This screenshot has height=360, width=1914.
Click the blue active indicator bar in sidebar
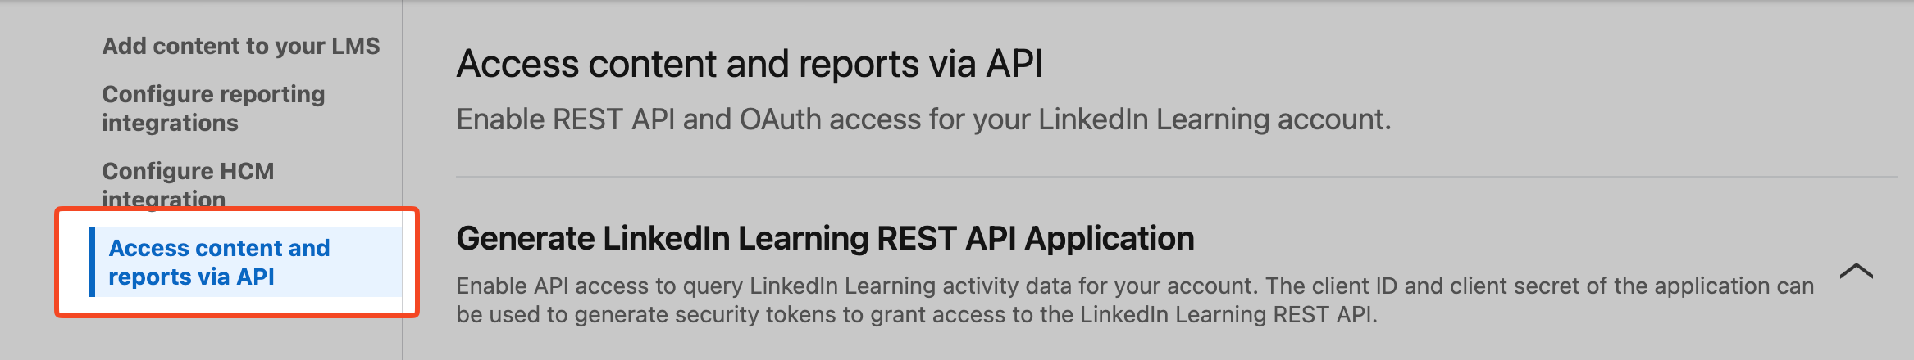(92, 262)
